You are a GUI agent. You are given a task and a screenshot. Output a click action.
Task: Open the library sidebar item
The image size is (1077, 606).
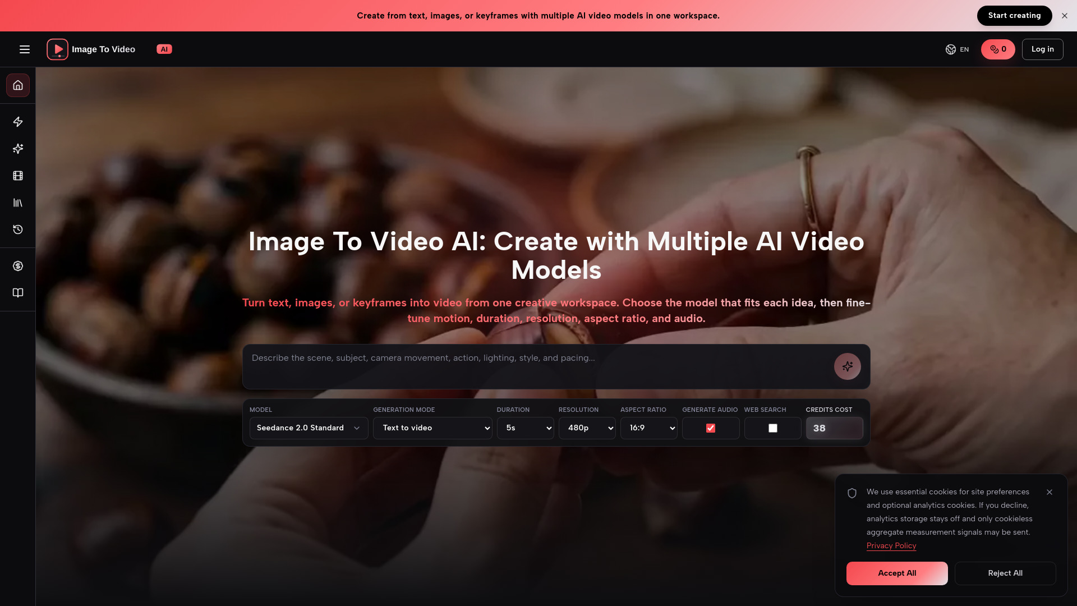[x=18, y=203]
